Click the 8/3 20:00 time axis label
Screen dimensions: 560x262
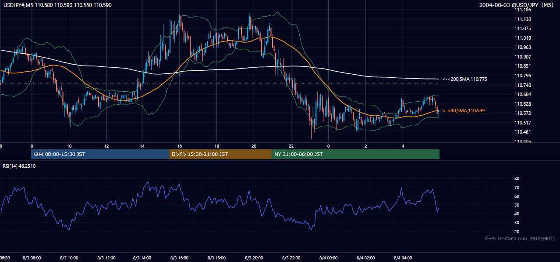point(254,258)
